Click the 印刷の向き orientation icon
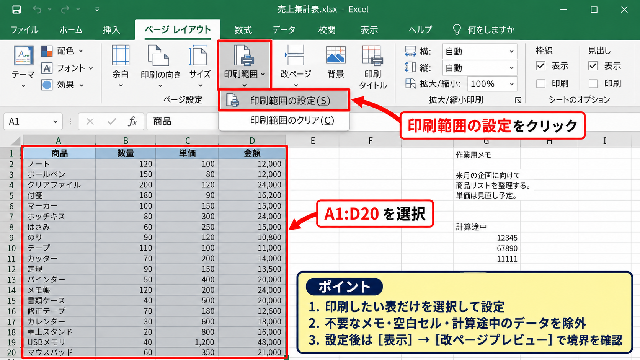Image resolution: width=640 pixels, height=360 pixels. [158, 55]
